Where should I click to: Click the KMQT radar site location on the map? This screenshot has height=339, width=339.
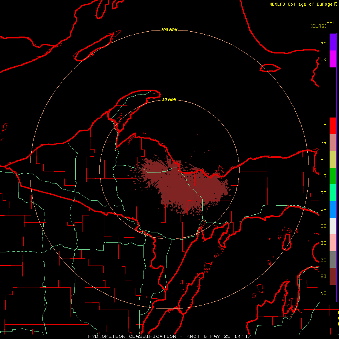click(169, 169)
